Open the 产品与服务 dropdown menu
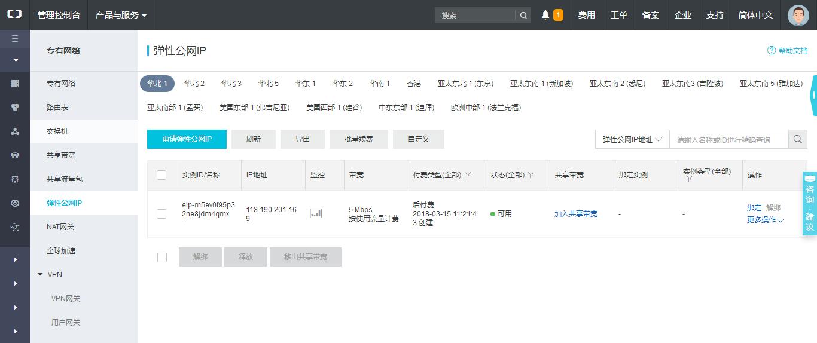Screen dimensions: 817x343 (x=121, y=15)
